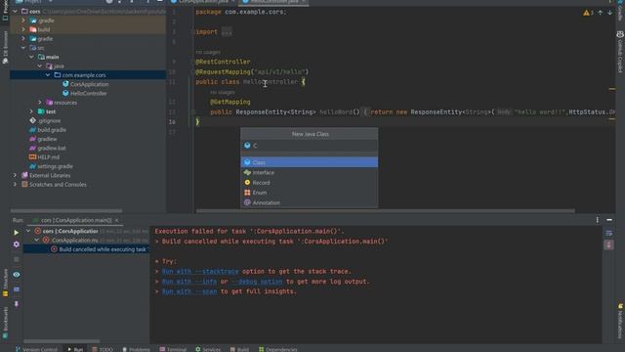Toggle the eye view icon in Run panel
625x352 pixels.
[x=17, y=275]
